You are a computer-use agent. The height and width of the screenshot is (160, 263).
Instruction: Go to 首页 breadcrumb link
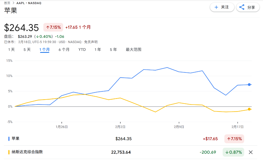pyautogui.click(x=7, y=3)
